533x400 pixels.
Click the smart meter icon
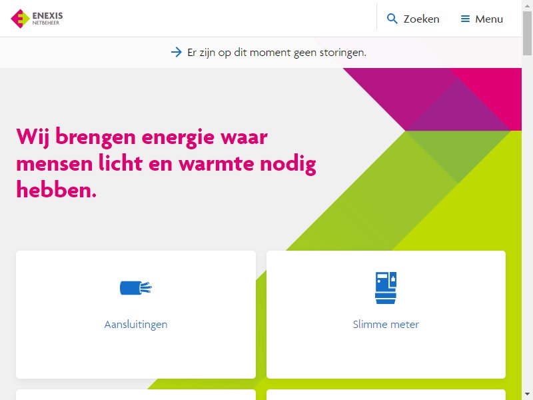click(386, 288)
